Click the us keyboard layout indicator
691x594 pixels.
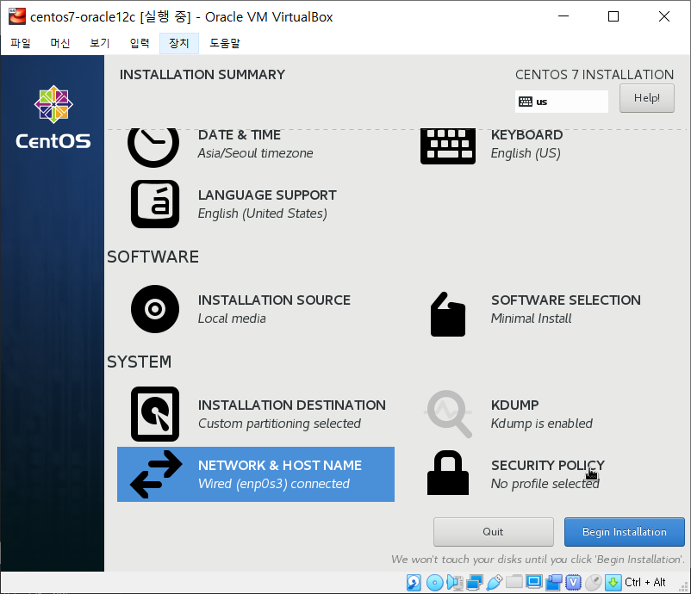point(562,102)
